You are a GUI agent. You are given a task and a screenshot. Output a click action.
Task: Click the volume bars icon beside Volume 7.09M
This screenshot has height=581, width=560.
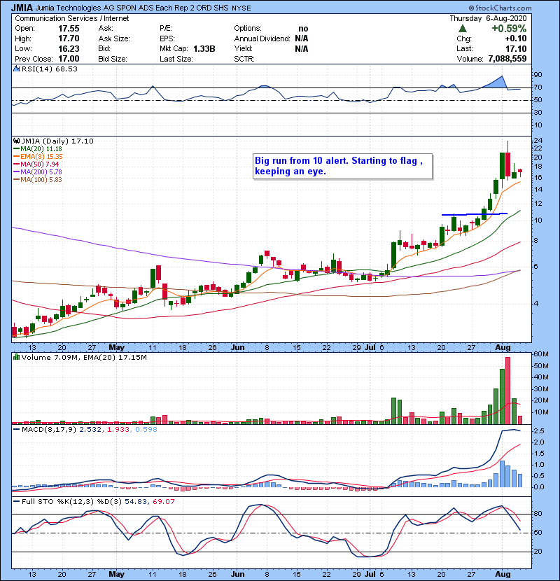(x=16, y=357)
